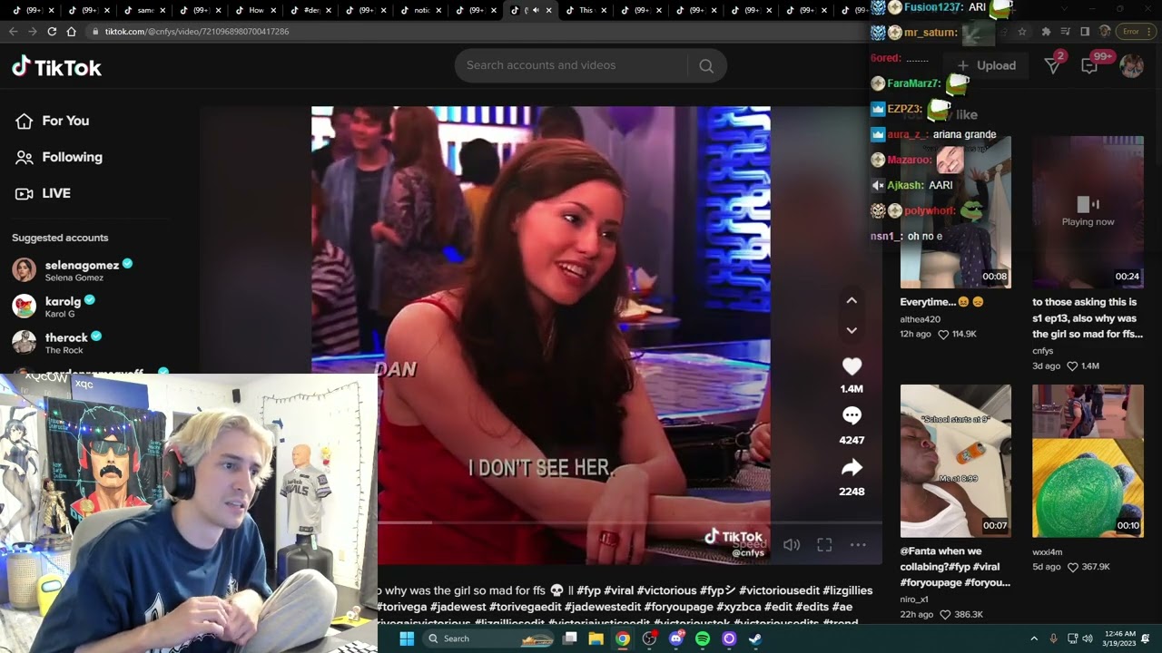Go to the Following feed

pyautogui.click(x=59, y=157)
